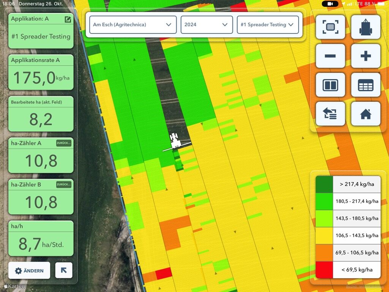Open the data table grid icon
The image size is (389, 292).
tap(365, 85)
